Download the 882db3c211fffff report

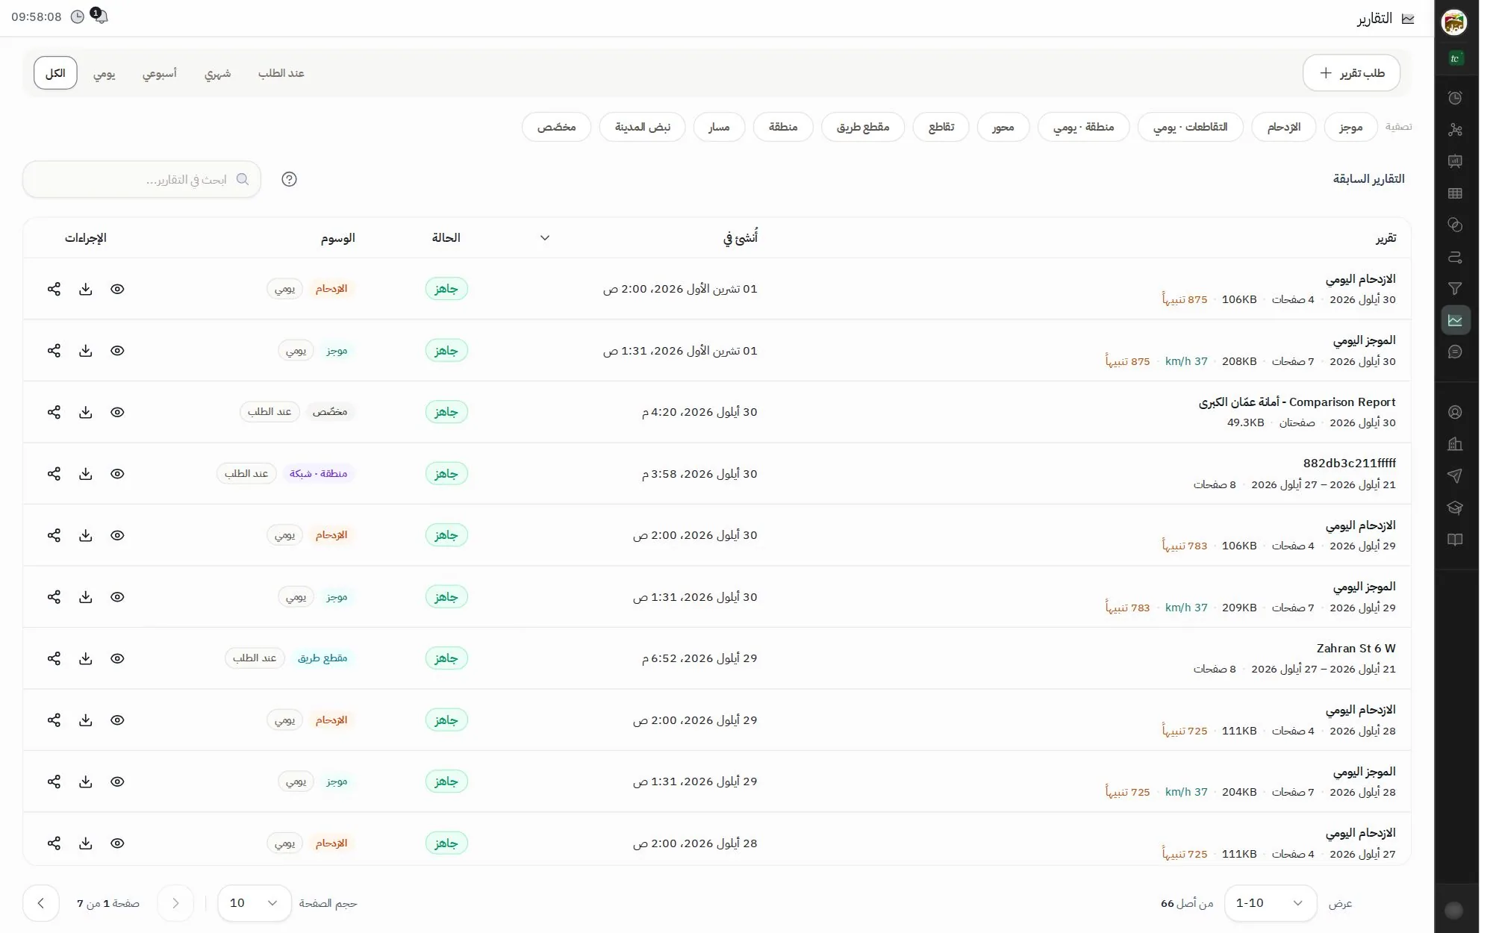[x=86, y=474]
